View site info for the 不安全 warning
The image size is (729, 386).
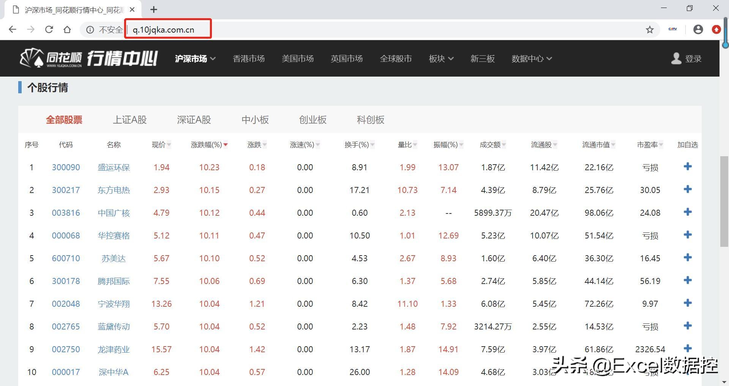pos(90,30)
